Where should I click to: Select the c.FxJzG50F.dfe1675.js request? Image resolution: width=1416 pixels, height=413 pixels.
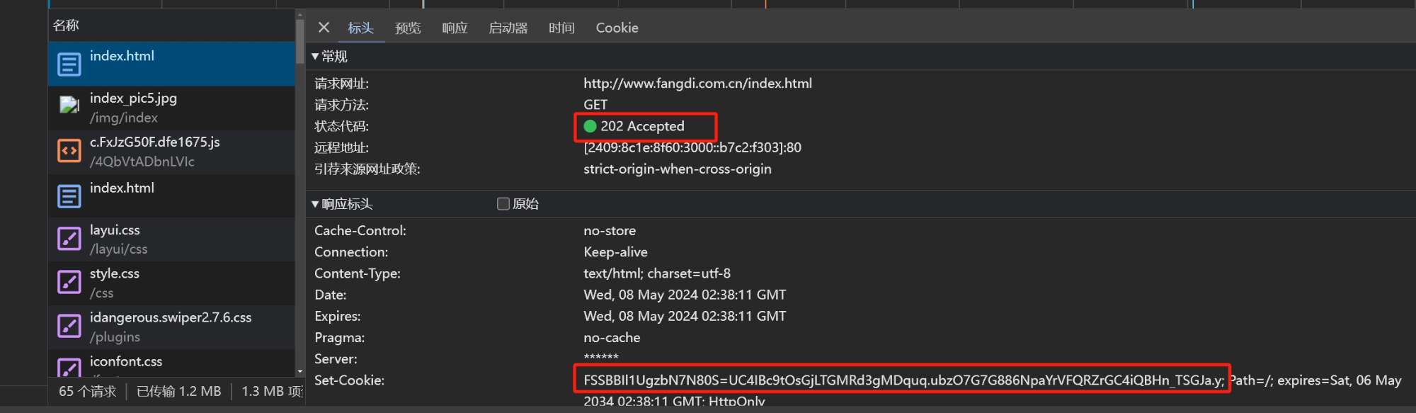pos(171,152)
